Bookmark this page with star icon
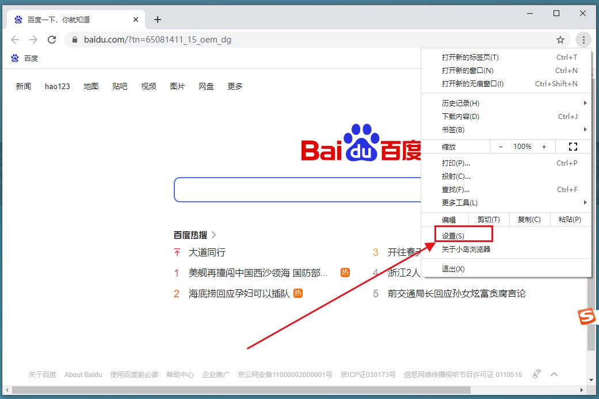This screenshot has height=399, width=599. click(x=560, y=40)
